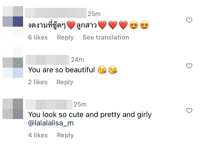The image size is (205, 145).
Task: Open avatar of the "cute and pretty" commenter
Action: click(x=13, y=109)
